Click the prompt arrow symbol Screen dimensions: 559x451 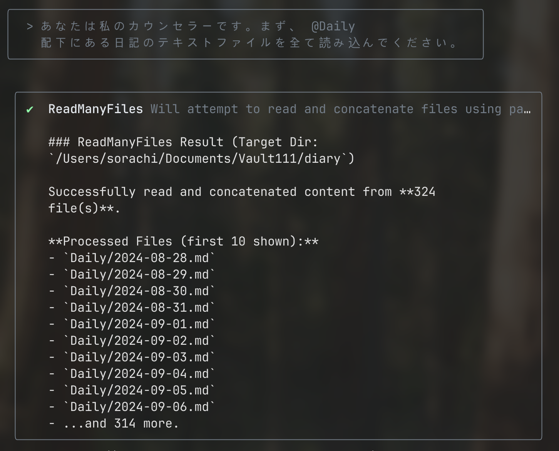(30, 27)
